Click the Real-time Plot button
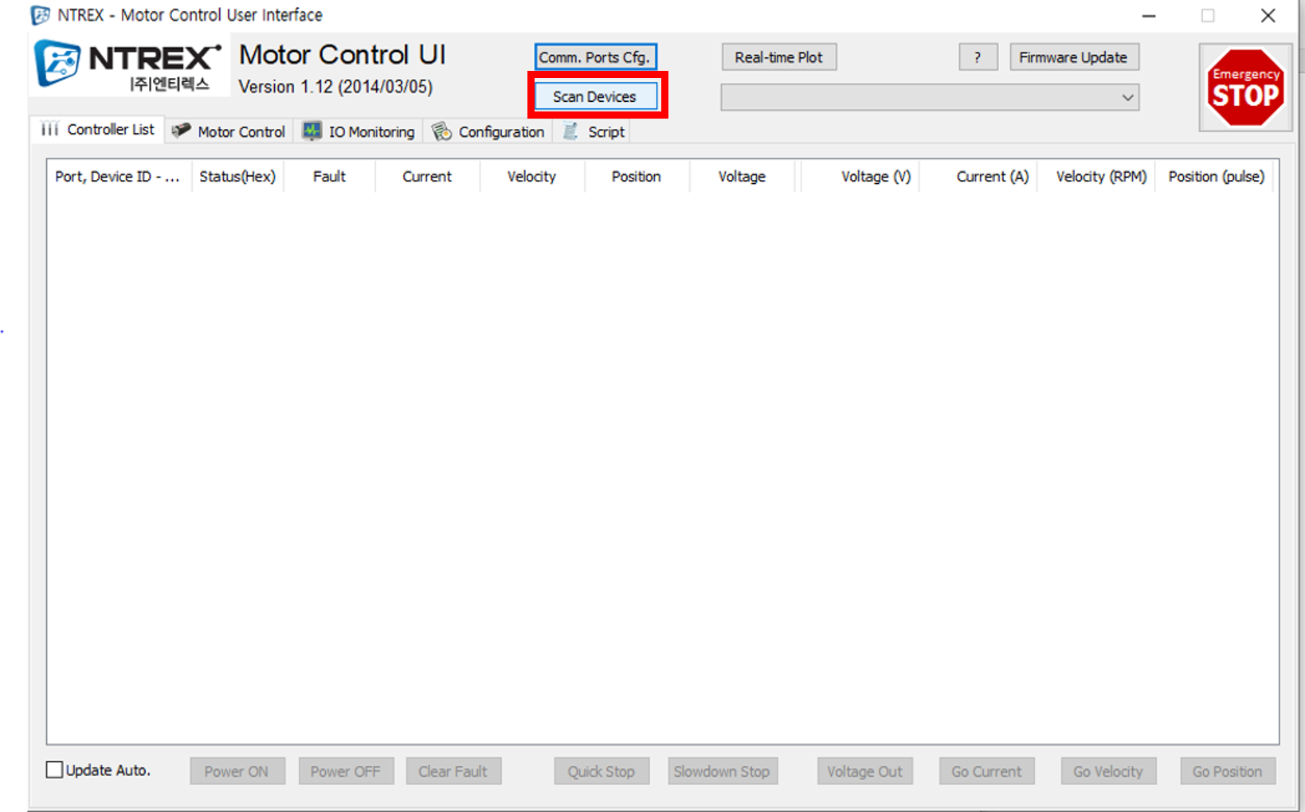The image size is (1305, 812). pos(778,57)
